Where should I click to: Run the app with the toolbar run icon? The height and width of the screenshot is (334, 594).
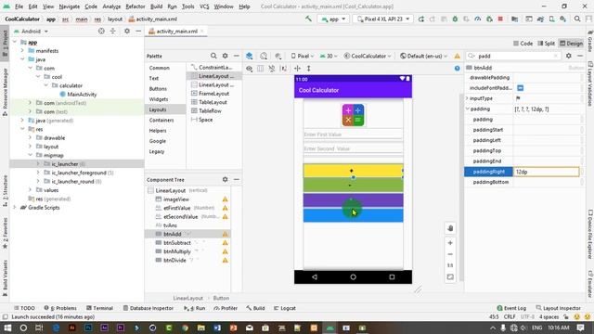(x=420, y=19)
